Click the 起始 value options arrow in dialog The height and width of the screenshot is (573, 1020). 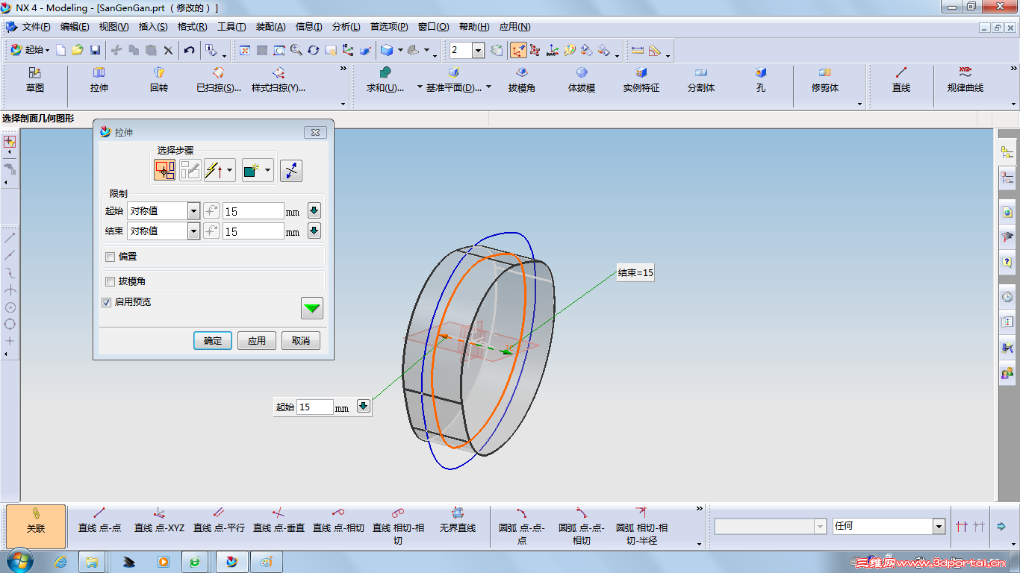click(x=314, y=211)
